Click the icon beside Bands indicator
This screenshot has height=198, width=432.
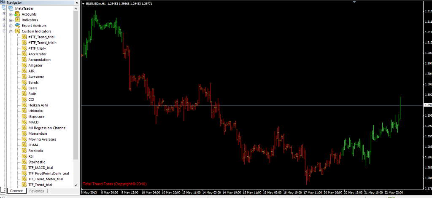(24, 83)
